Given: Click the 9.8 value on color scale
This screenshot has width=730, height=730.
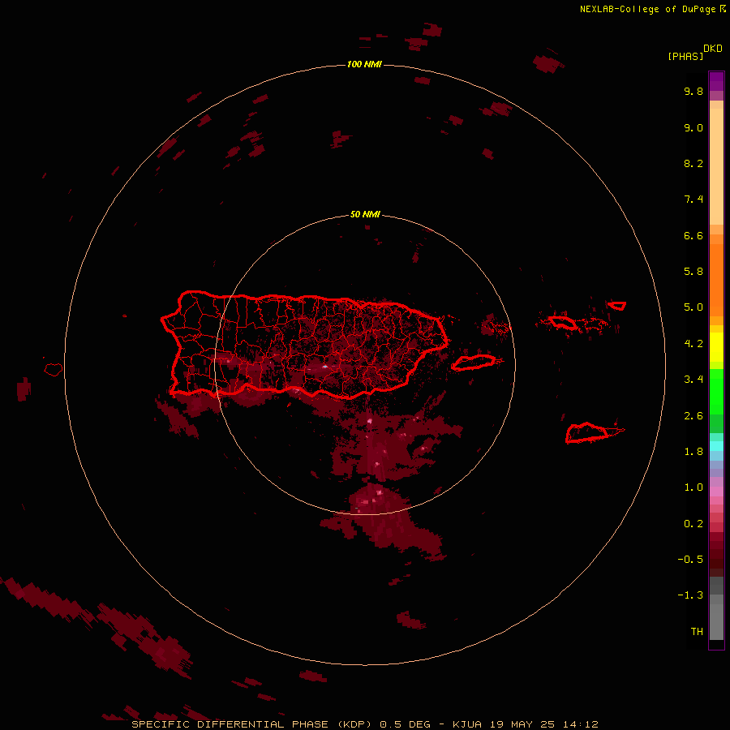Looking at the screenshot, I should (693, 91).
